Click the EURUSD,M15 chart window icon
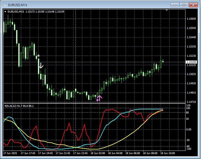Image resolution: width=201 pixels, height=159 pixels. tap(5, 5)
